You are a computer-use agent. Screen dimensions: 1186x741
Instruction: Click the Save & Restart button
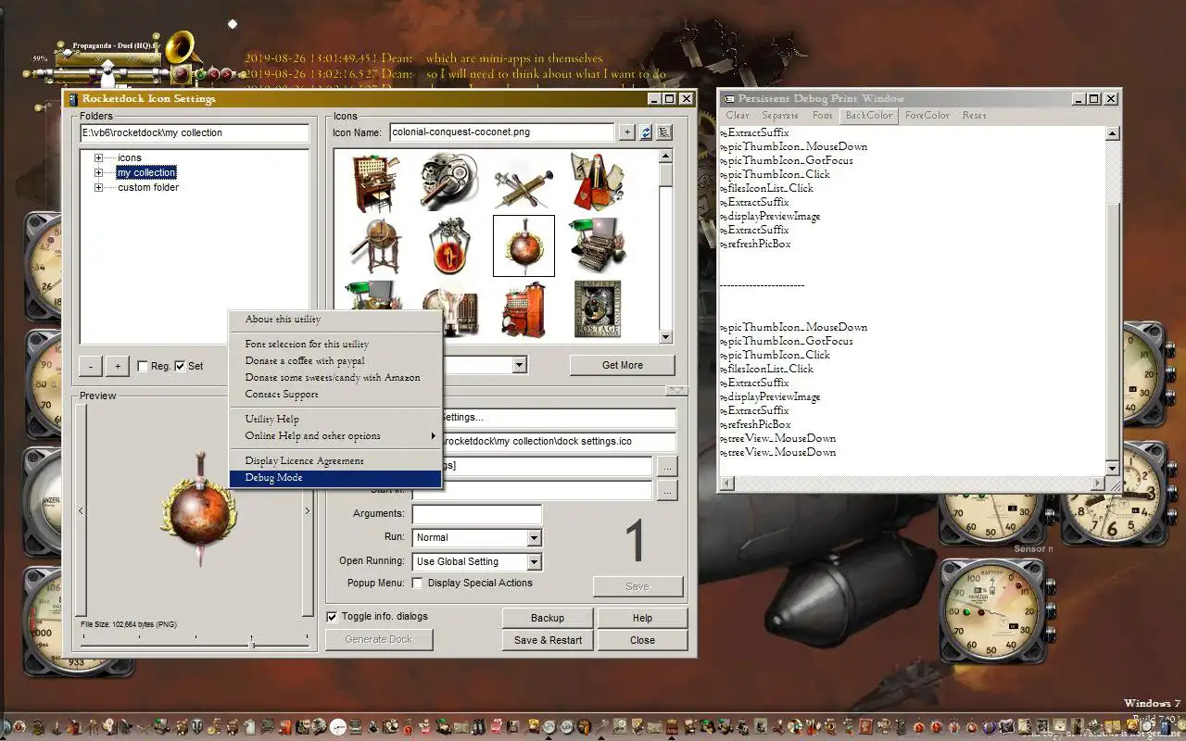click(x=548, y=640)
